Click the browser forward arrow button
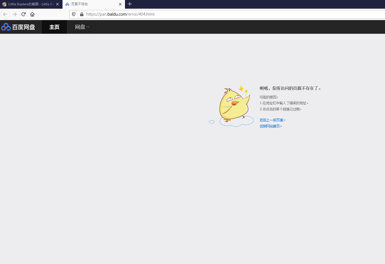The width and height of the screenshot is (385, 264). pos(15,14)
